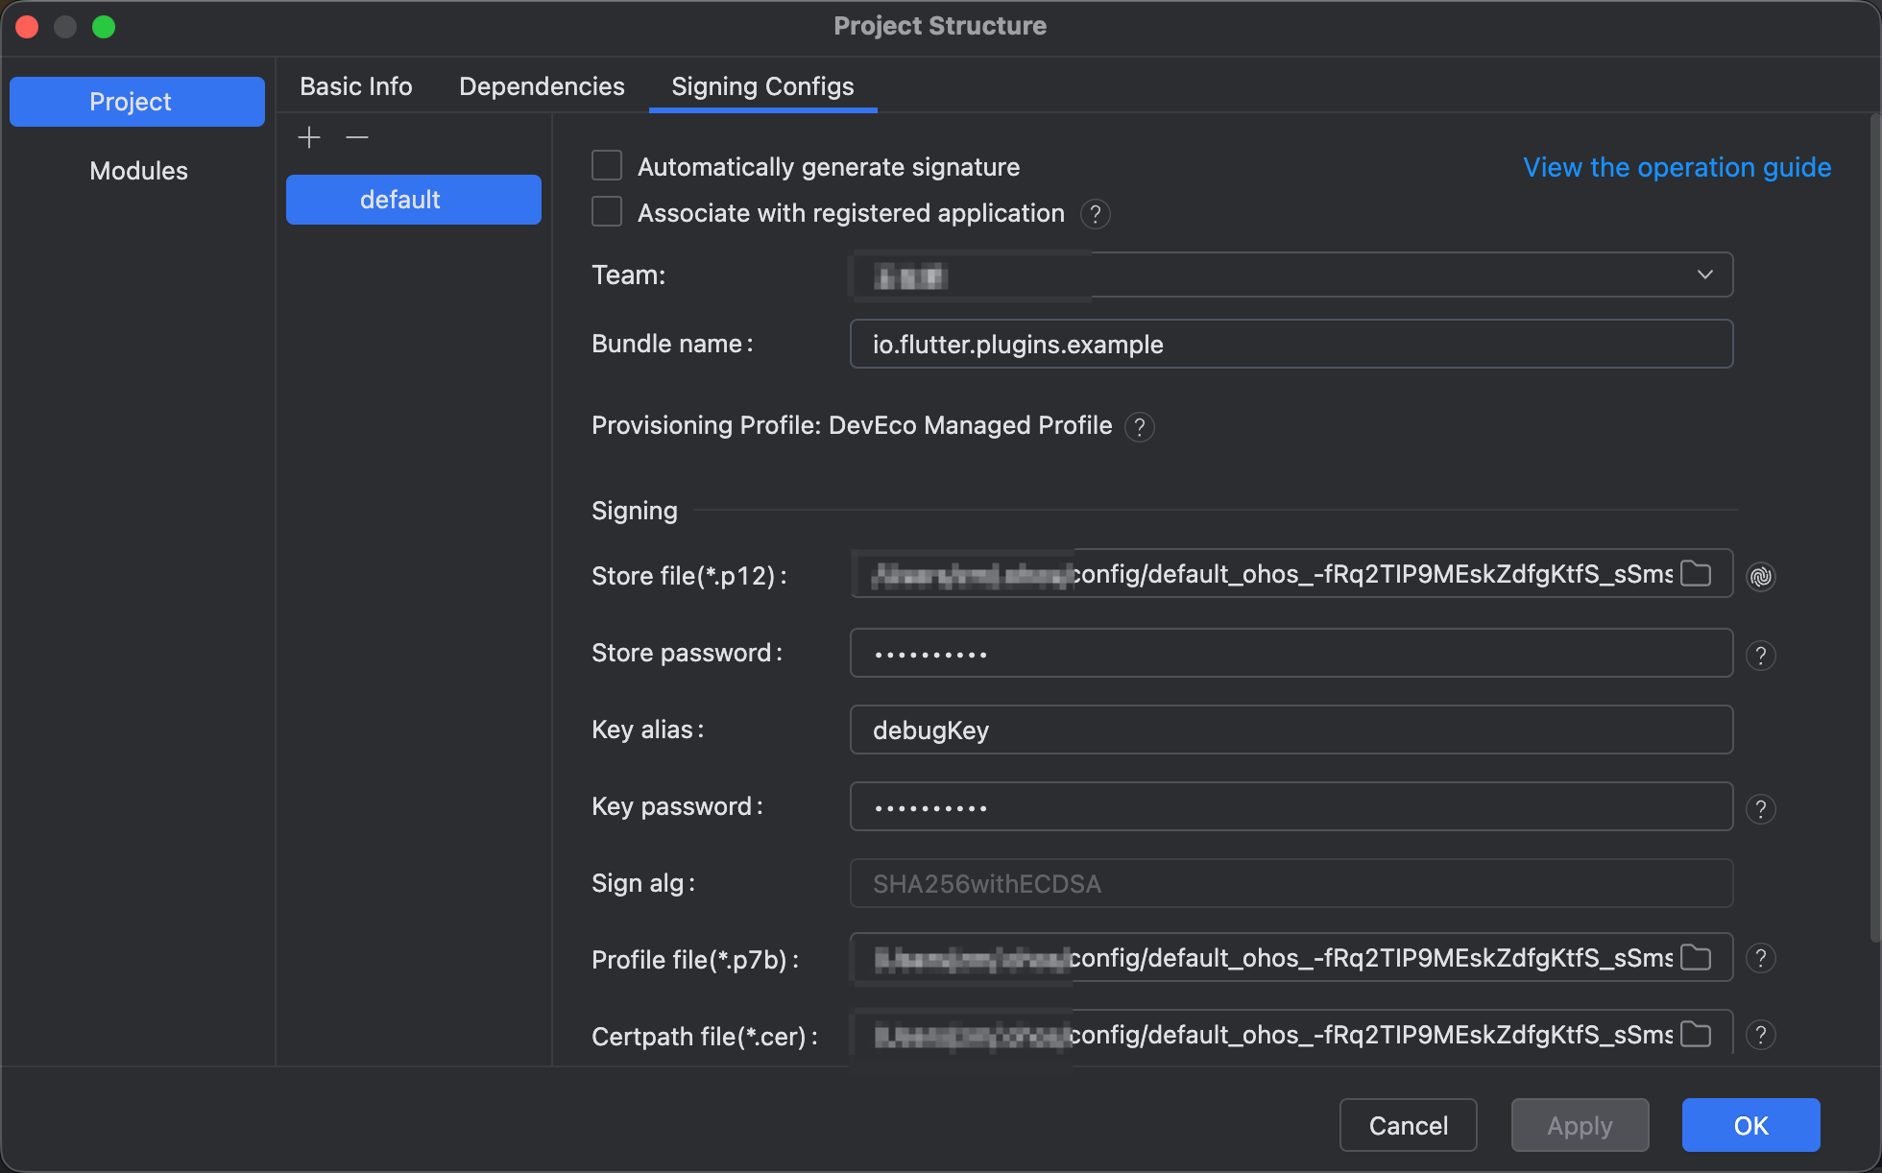1882x1173 pixels.
Task: Click the Bundle name input field
Action: coord(1291,344)
